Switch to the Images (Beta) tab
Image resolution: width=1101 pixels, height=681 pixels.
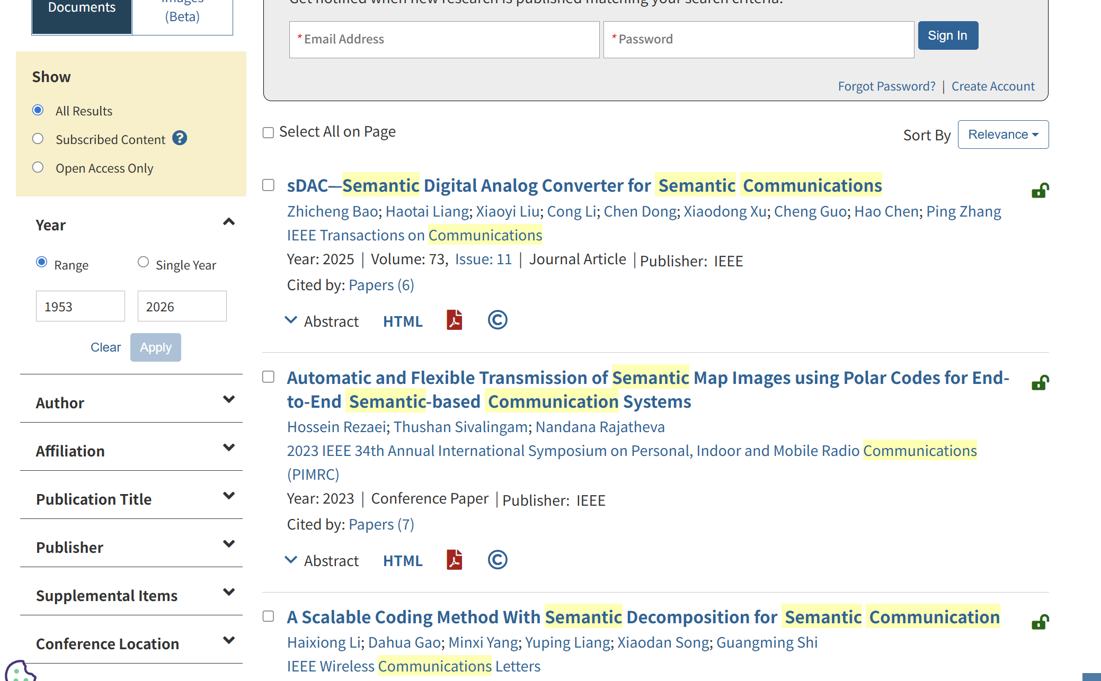click(182, 16)
